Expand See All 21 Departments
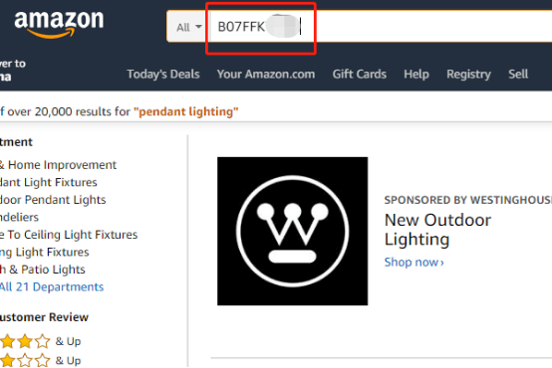 (x=52, y=286)
